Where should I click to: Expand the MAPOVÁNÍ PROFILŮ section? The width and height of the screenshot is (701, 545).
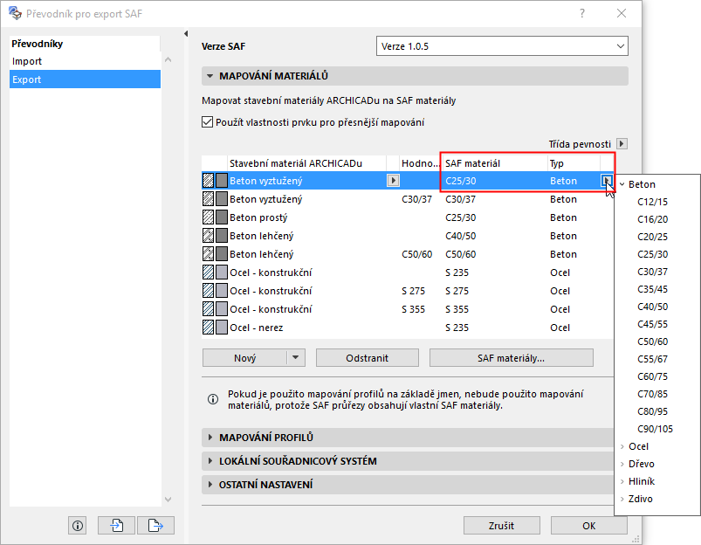coord(210,438)
